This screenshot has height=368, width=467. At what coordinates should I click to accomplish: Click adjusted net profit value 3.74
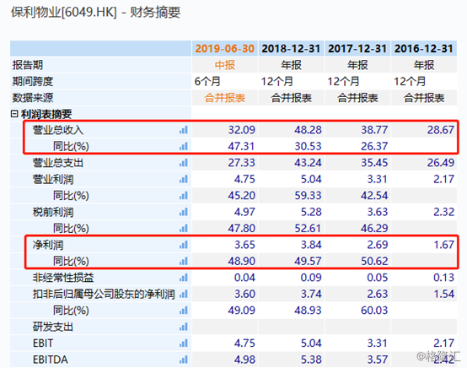311,294
